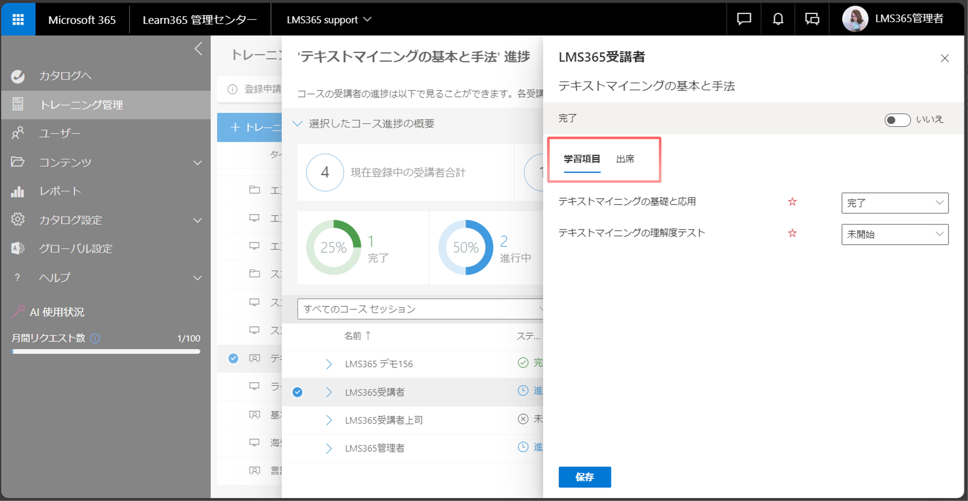Screen dimensions: 968x501
Task: Click the + トレーニング create button
Action: pos(249,127)
